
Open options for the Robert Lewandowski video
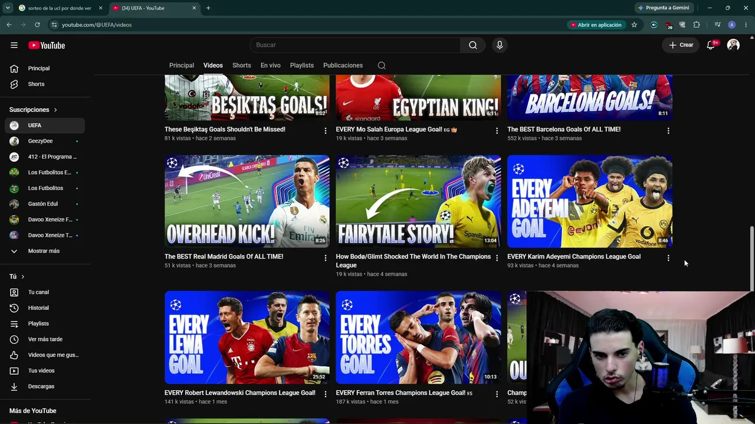pos(325,394)
